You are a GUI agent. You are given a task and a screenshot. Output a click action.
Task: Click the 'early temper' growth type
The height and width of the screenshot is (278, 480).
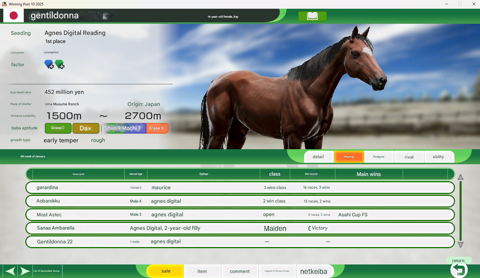[x=61, y=140]
